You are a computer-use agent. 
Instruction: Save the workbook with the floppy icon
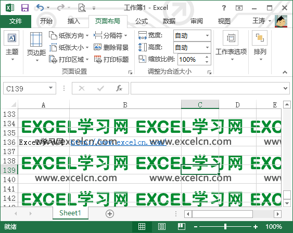25,8
